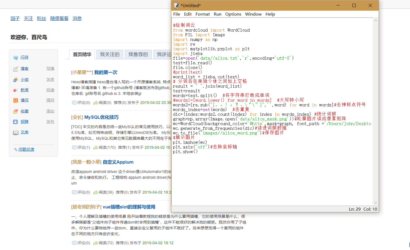This screenshot has height=250, width=410.
Task: Click green 阅读(72) arrow icon
Action: pyautogui.click(x=95, y=243)
